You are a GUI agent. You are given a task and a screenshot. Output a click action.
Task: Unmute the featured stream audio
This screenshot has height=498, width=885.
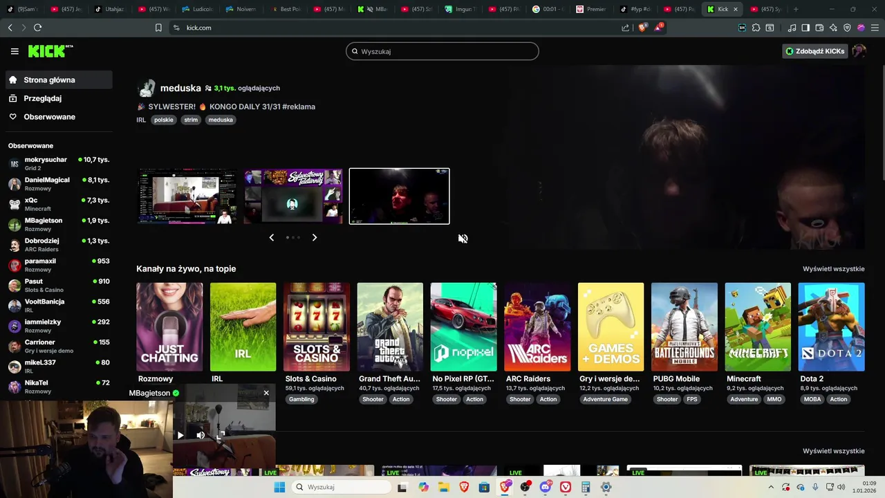coord(463,239)
